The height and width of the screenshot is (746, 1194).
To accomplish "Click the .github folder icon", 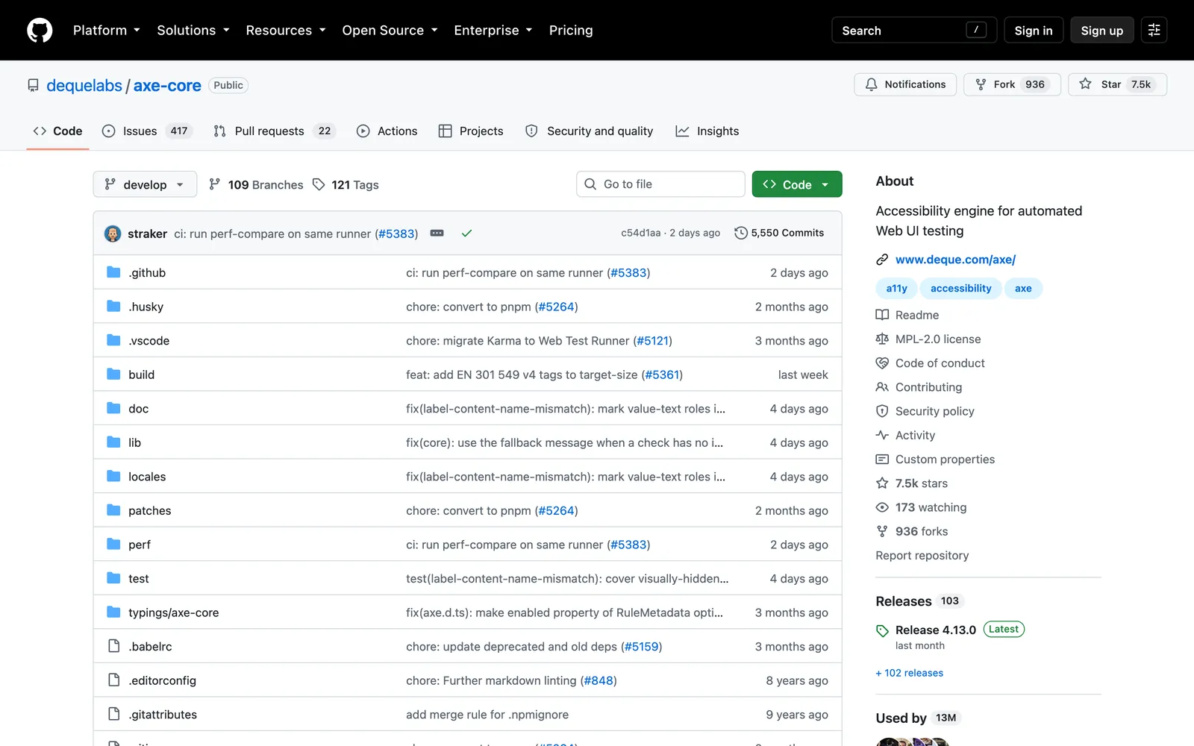I will [113, 272].
